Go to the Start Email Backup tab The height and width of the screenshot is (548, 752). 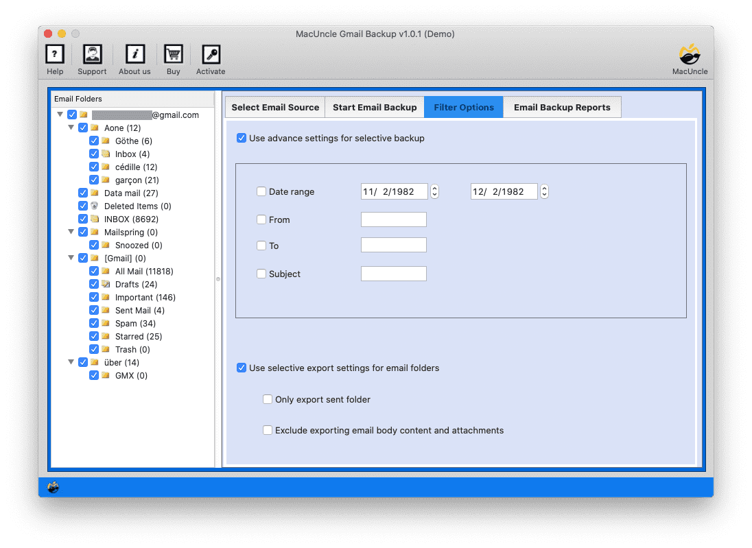(375, 108)
